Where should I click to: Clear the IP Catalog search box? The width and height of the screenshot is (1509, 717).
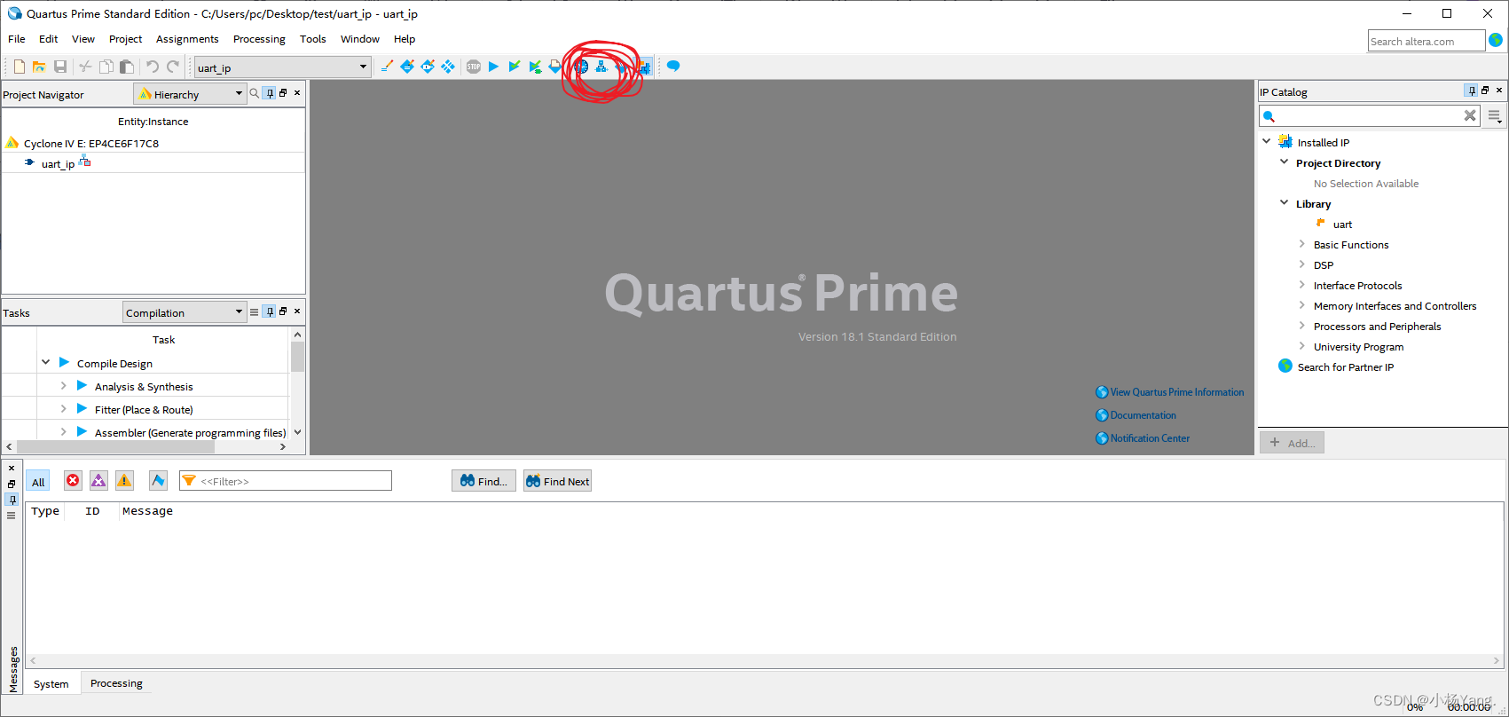[x=1470, y=115]
